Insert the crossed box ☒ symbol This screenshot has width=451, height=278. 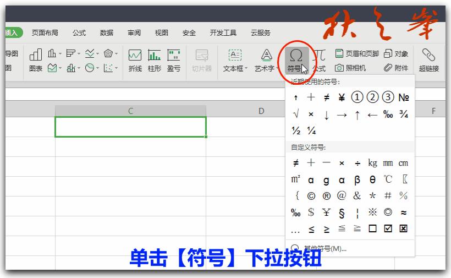pyautogui.click(x=404, y=228)
